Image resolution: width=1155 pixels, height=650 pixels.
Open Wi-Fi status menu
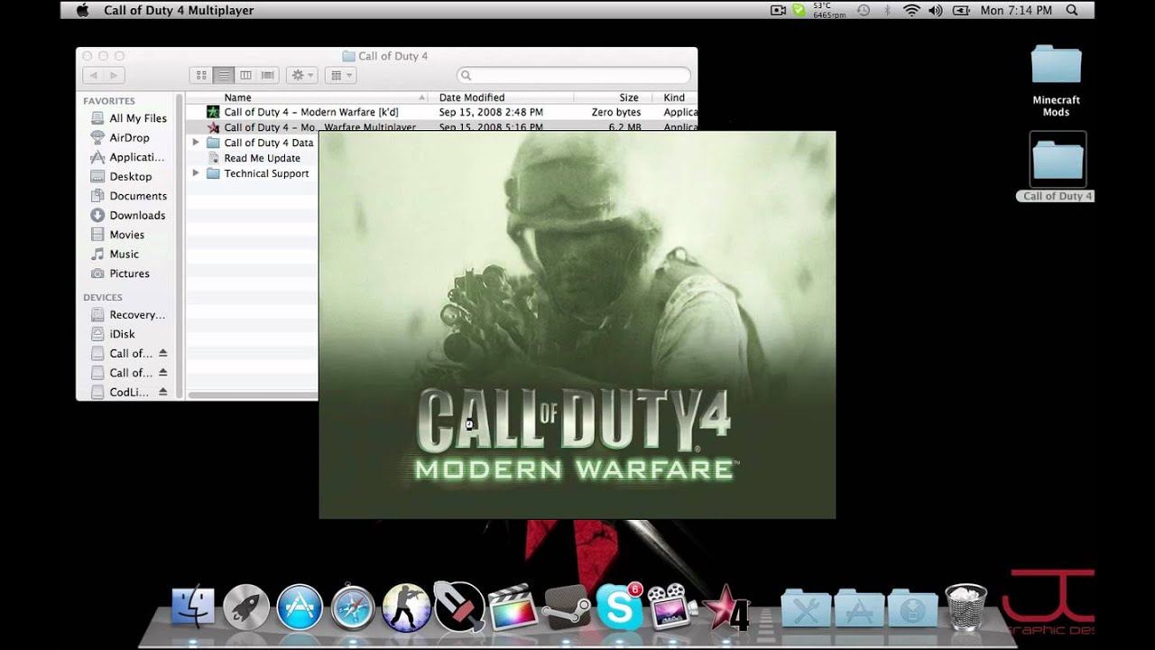pos(911,10)
